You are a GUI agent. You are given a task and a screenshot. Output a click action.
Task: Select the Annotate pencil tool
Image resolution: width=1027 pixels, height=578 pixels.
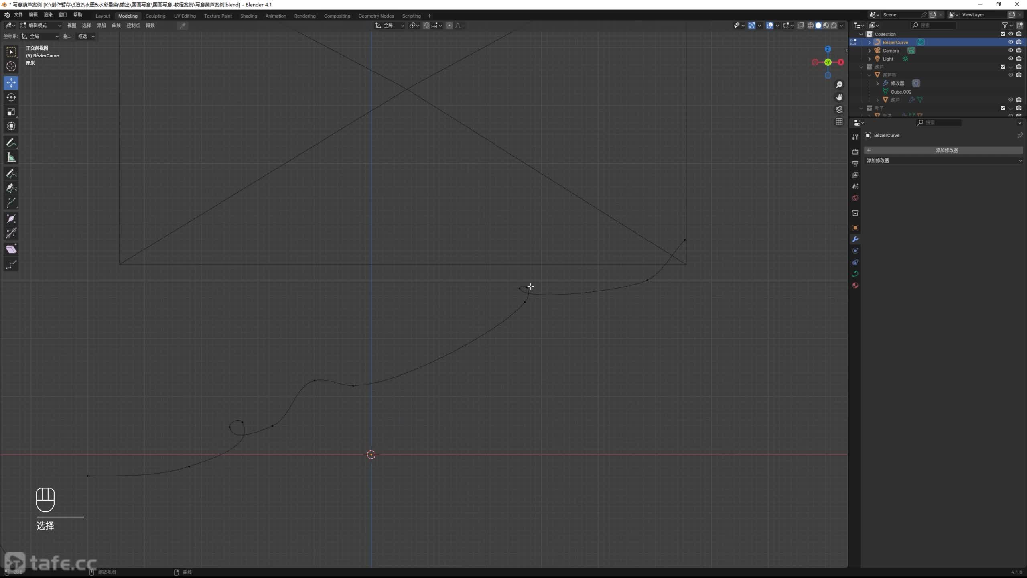pos(11,143)
